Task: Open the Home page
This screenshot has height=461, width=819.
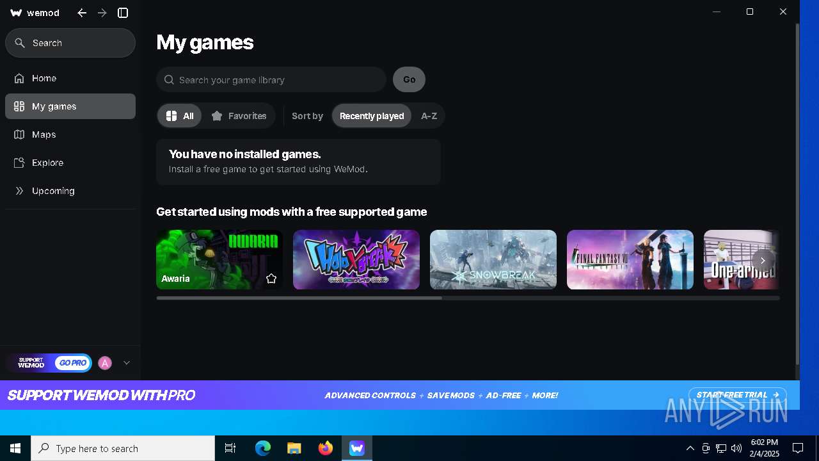Action: (x=70, y=78)
